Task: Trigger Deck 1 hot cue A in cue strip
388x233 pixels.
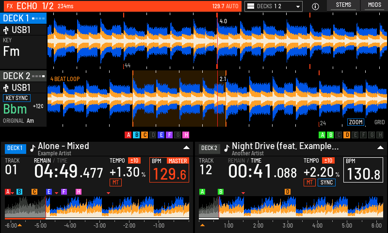Action: (x=128, y=135)
